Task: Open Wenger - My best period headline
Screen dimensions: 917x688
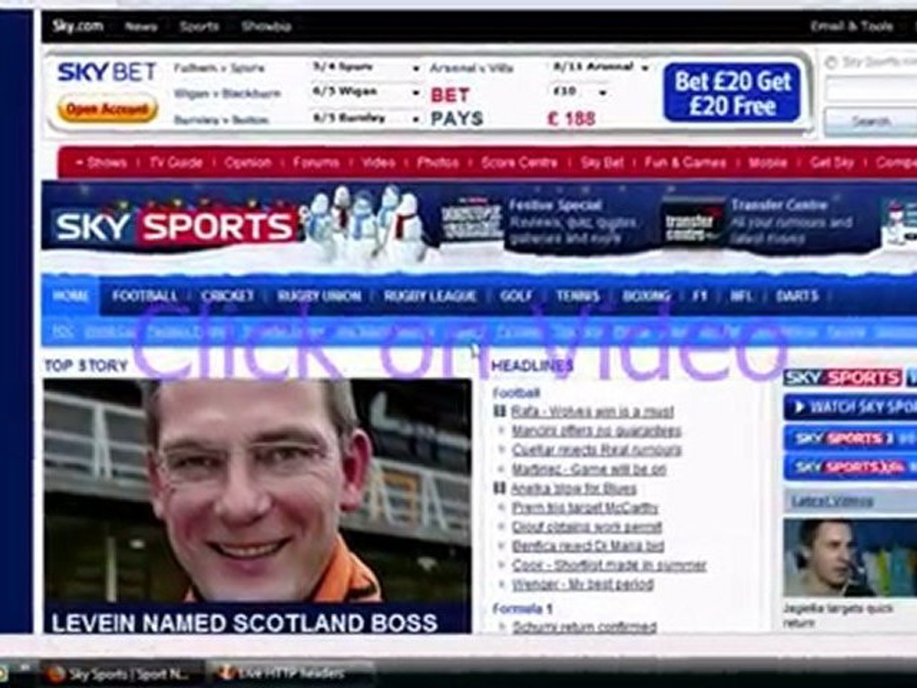Action: pos(583,584)
